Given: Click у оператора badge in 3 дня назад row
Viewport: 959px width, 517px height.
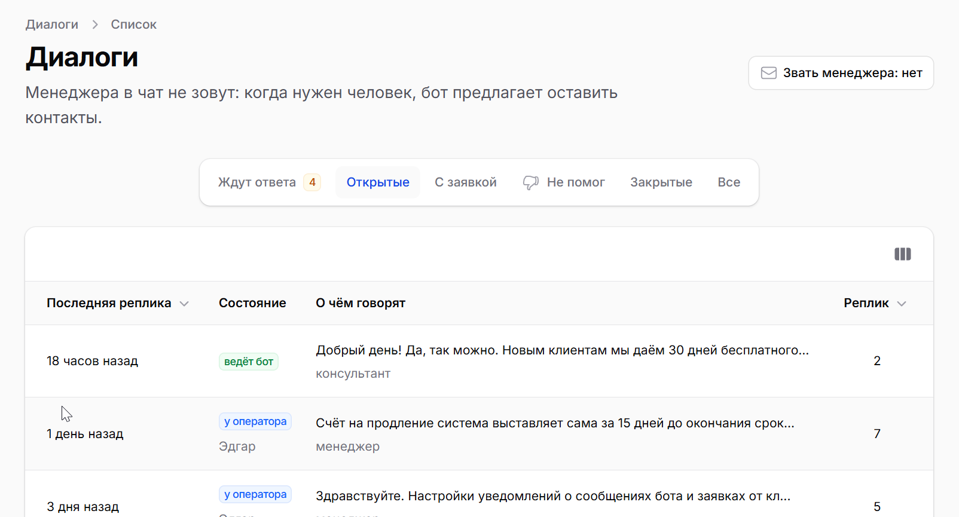Looking at the screenshot, I should click(255, 494).
